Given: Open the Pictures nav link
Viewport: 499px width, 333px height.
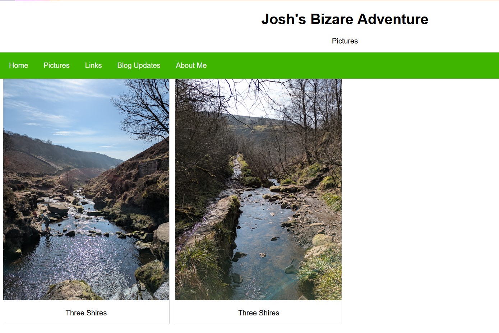Looking at the screenshot, I should [x=56, y=65].
